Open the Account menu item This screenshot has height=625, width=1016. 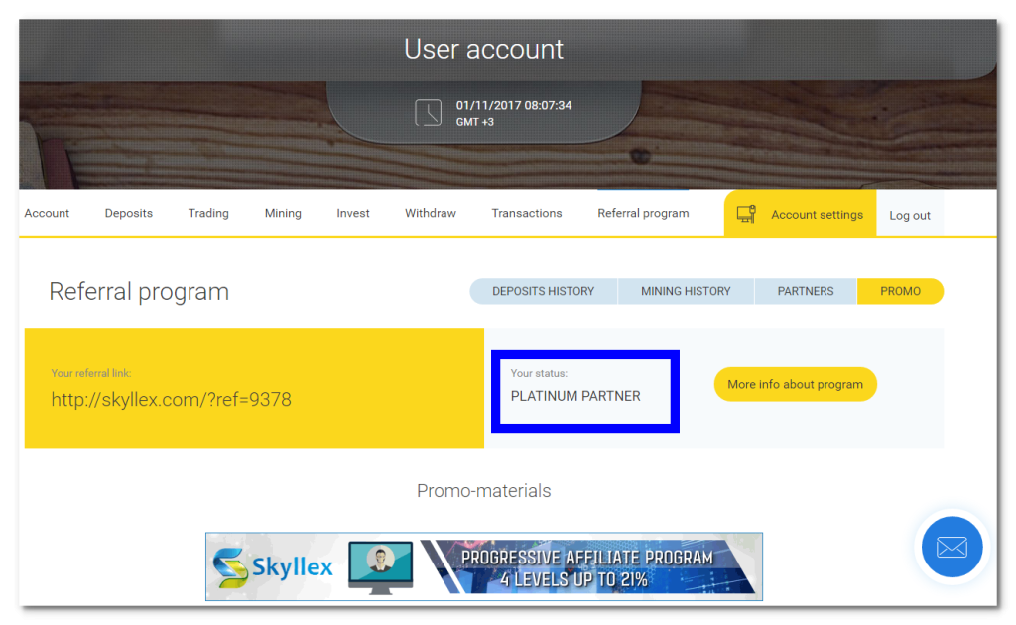tap(47, 213)
